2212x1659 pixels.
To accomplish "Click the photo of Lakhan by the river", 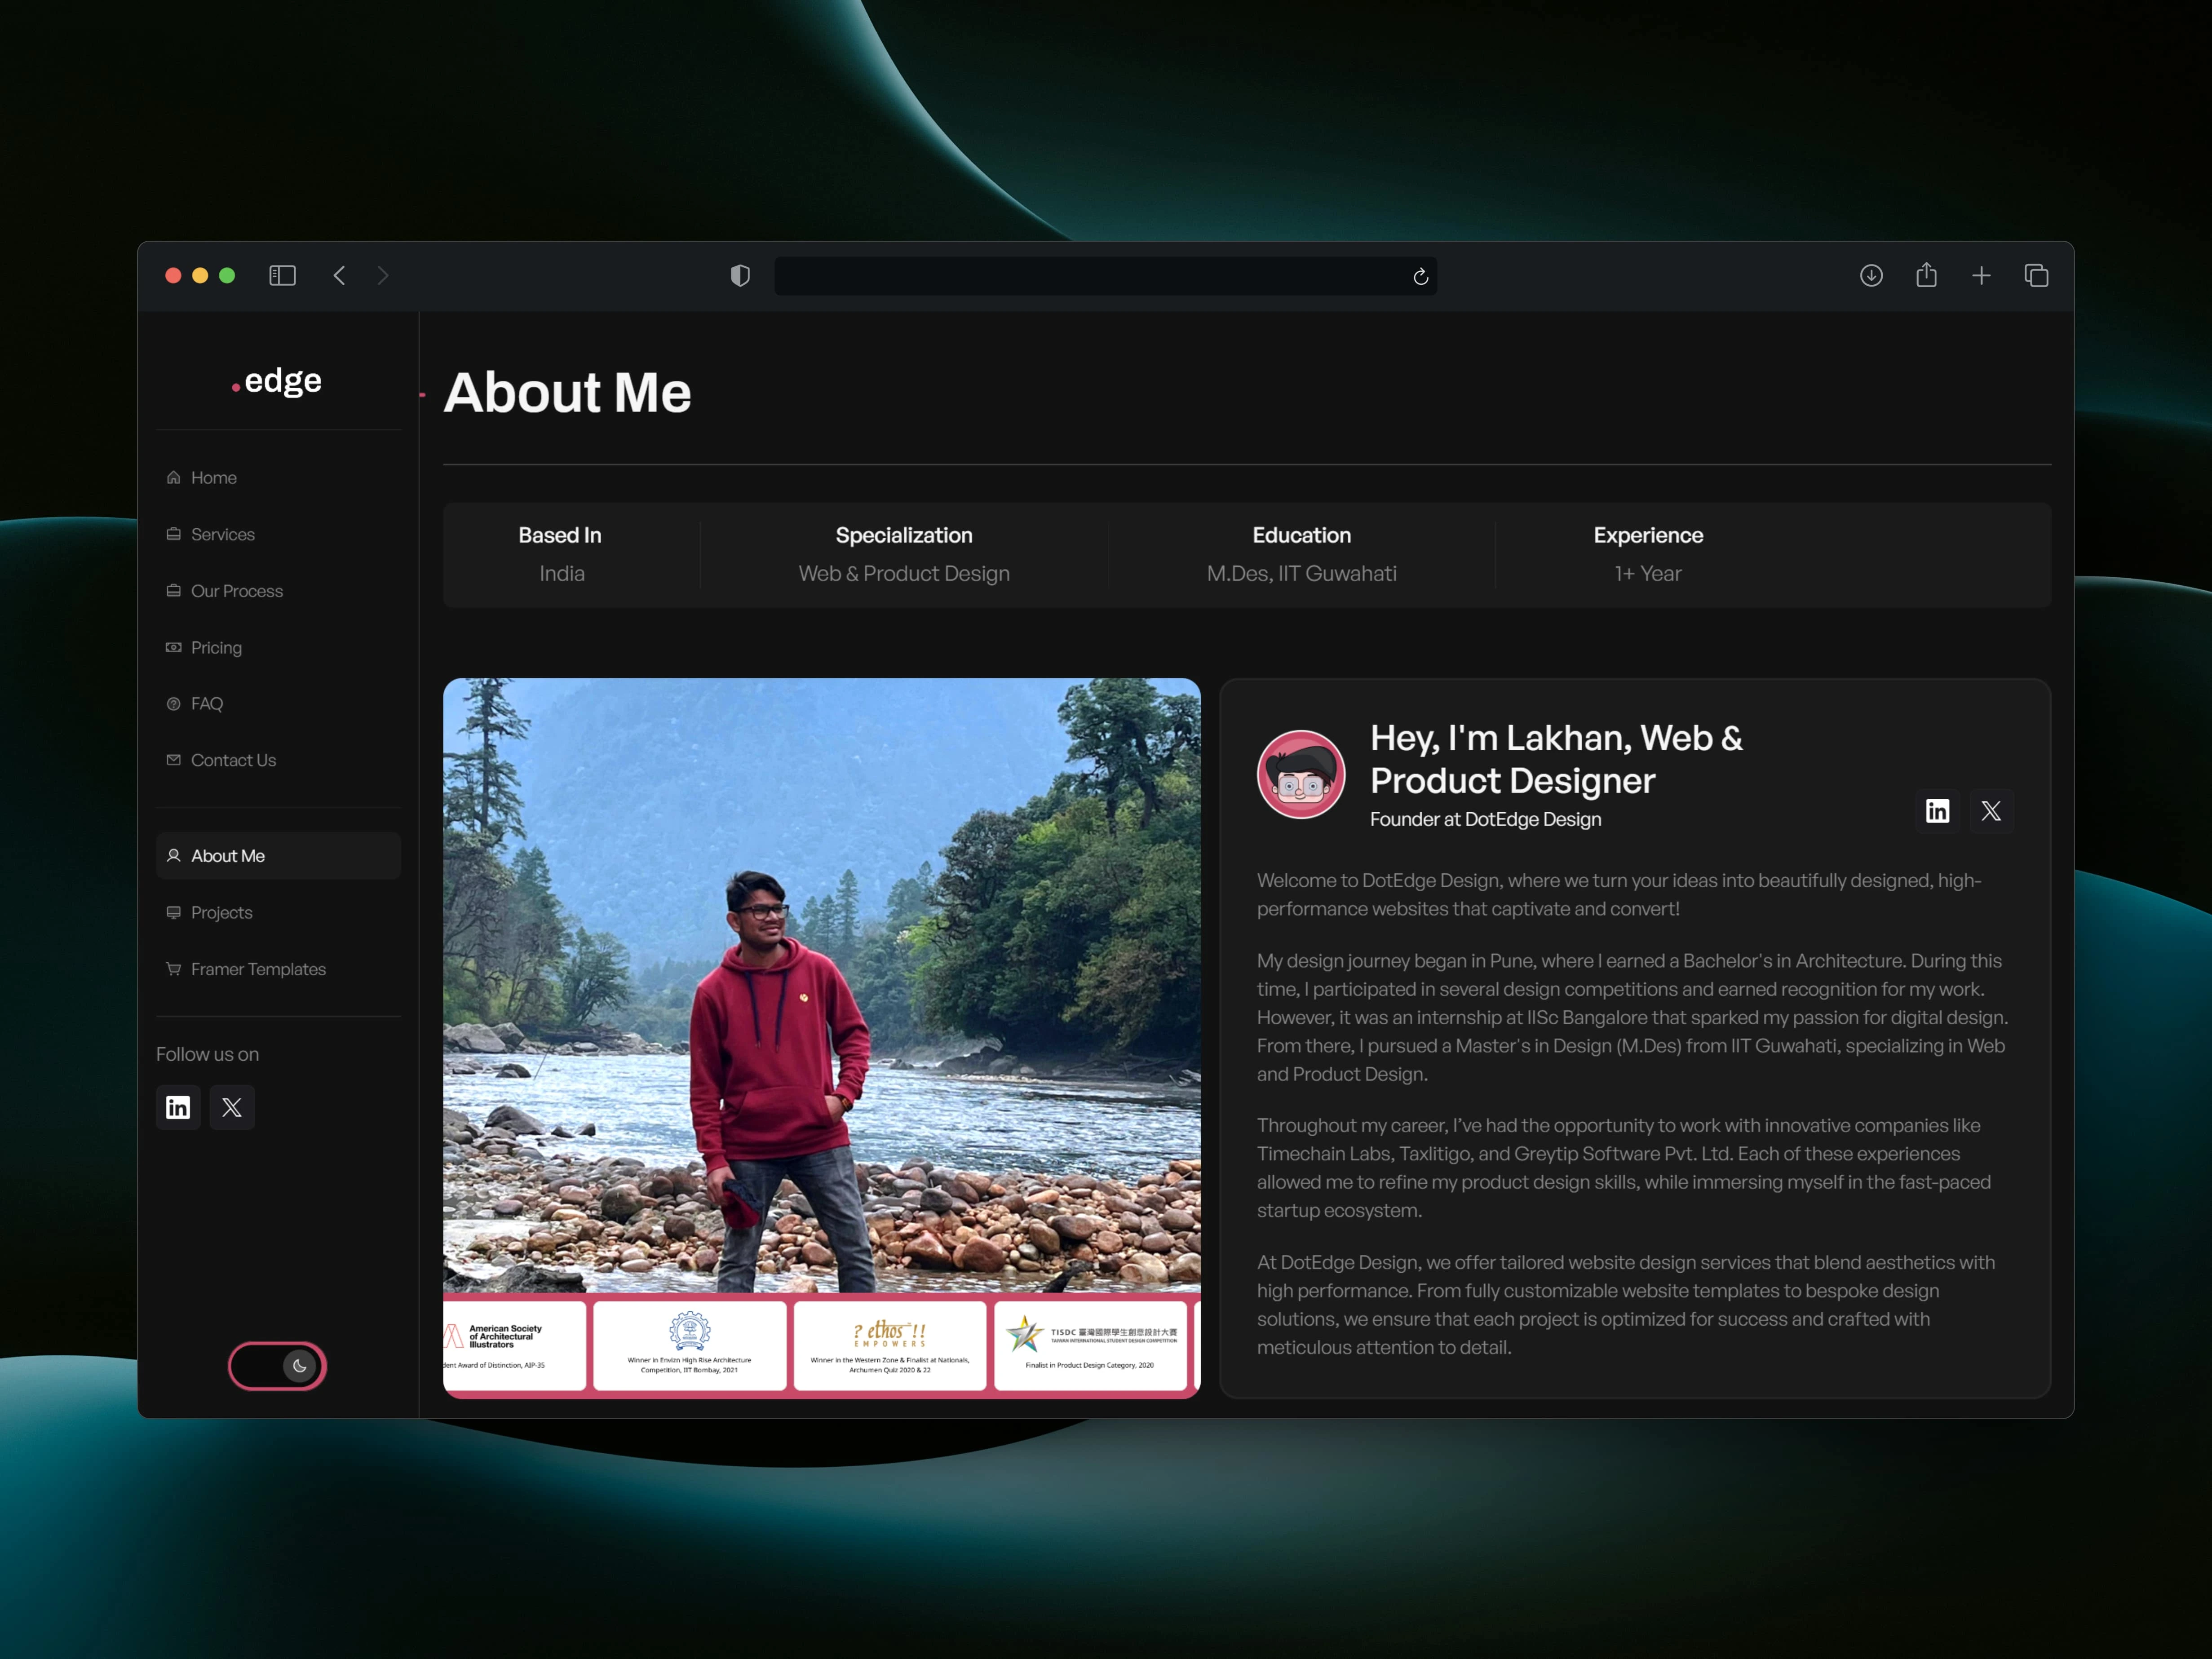I will point(821,985).
